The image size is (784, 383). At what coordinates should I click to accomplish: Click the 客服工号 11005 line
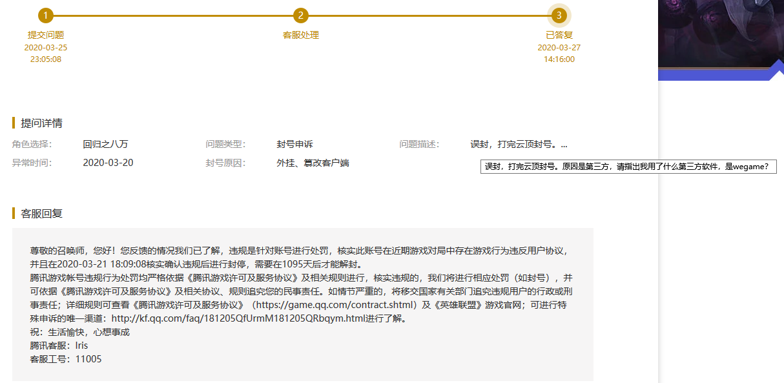click(x=66, y=359)
